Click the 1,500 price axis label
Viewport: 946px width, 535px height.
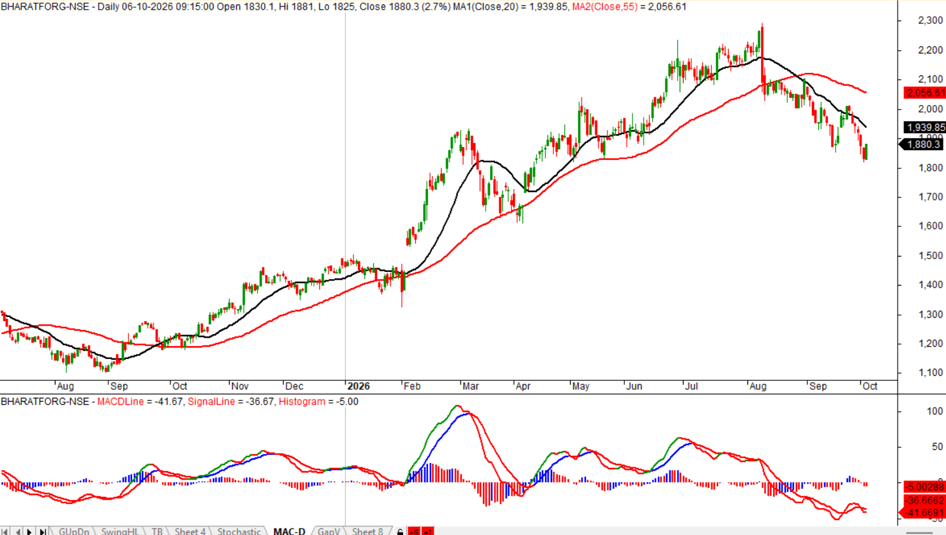[x=931, y=256]
